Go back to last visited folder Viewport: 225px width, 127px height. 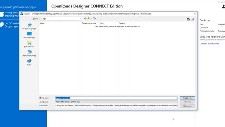point(85,18)
